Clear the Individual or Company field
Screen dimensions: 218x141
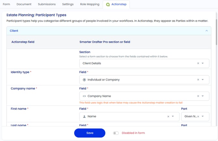click(198, 80)
